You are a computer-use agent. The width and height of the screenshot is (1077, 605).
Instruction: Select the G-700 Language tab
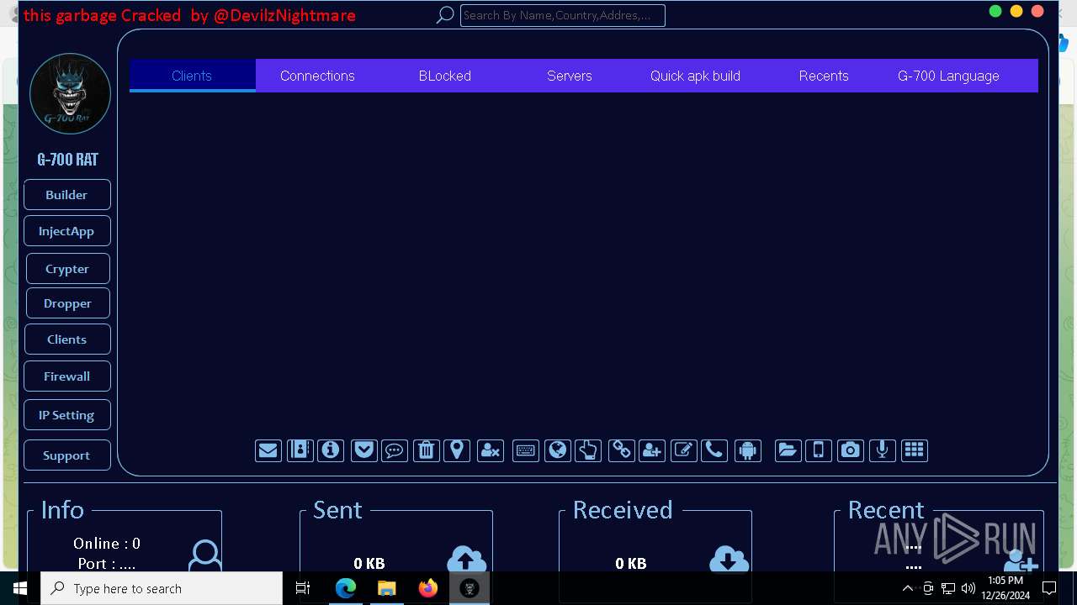(x=948, y=76)
